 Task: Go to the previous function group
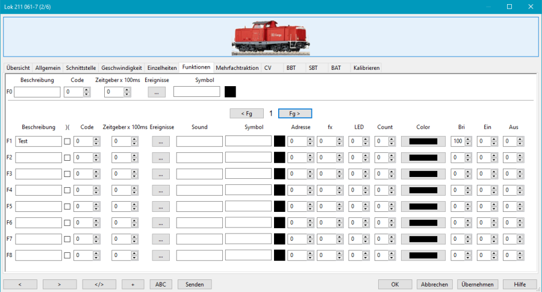pyautogui.click(x=246, y=113)
